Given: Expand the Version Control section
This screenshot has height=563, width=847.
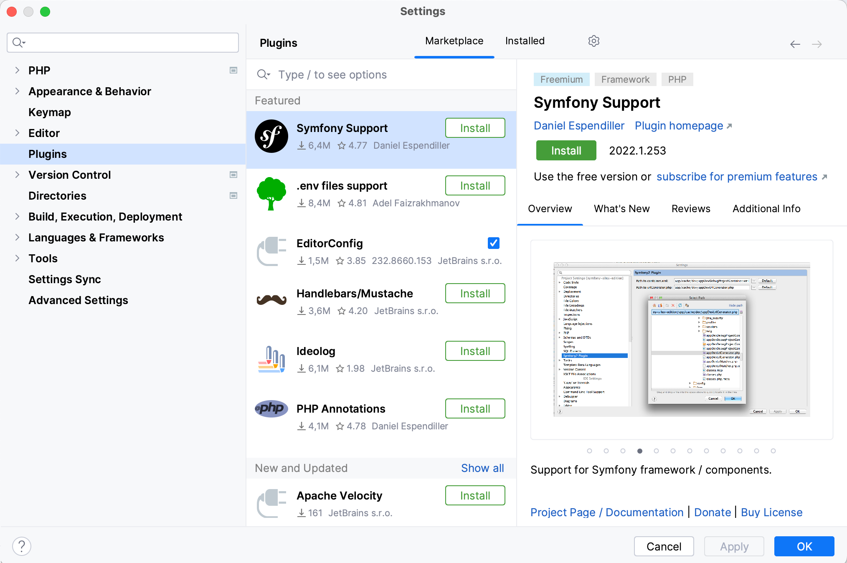Looking at the screenshot, I should click(17, 175).
